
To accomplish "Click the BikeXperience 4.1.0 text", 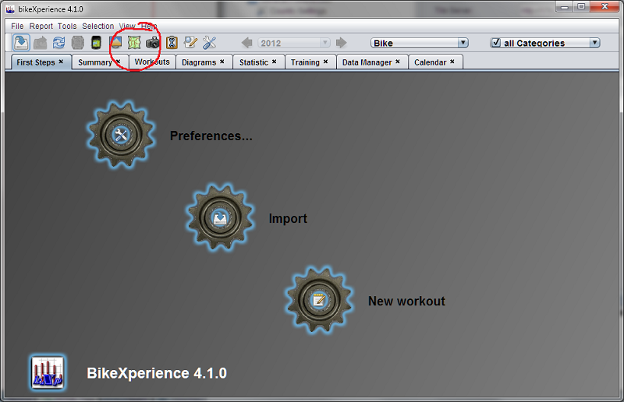I will (157, 373).
